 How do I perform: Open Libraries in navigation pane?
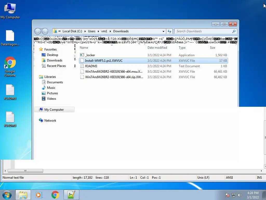click(x=50, y=77)
